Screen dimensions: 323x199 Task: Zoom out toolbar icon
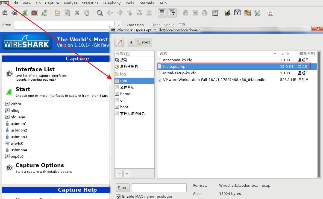195,13
